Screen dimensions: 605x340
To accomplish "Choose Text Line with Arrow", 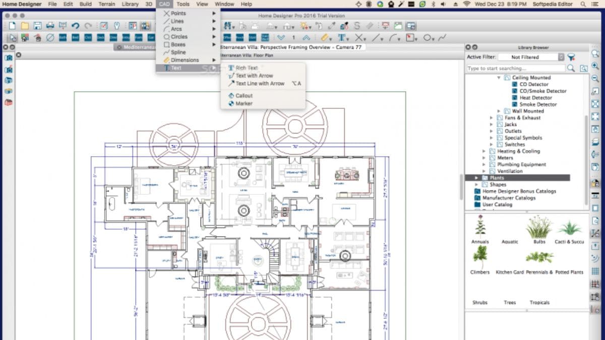I will pos(263,84).
